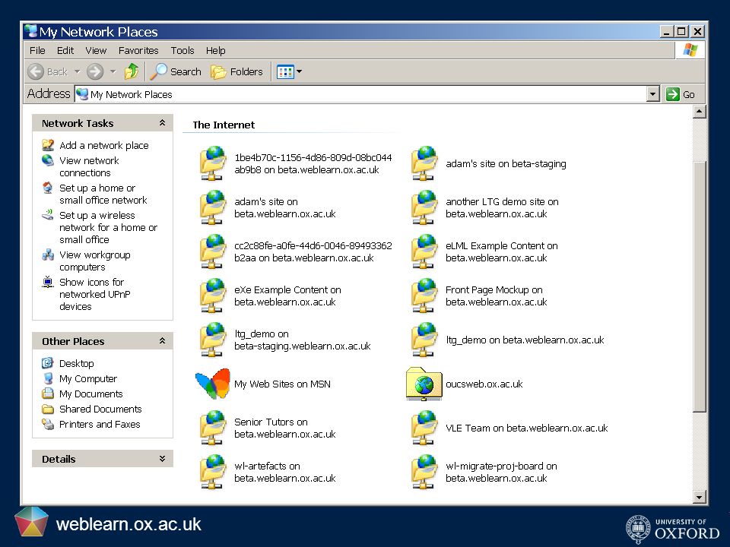This screenshot has height=547, width=730.
Task: Open the Favorites menu
Action: coord(138,50)
